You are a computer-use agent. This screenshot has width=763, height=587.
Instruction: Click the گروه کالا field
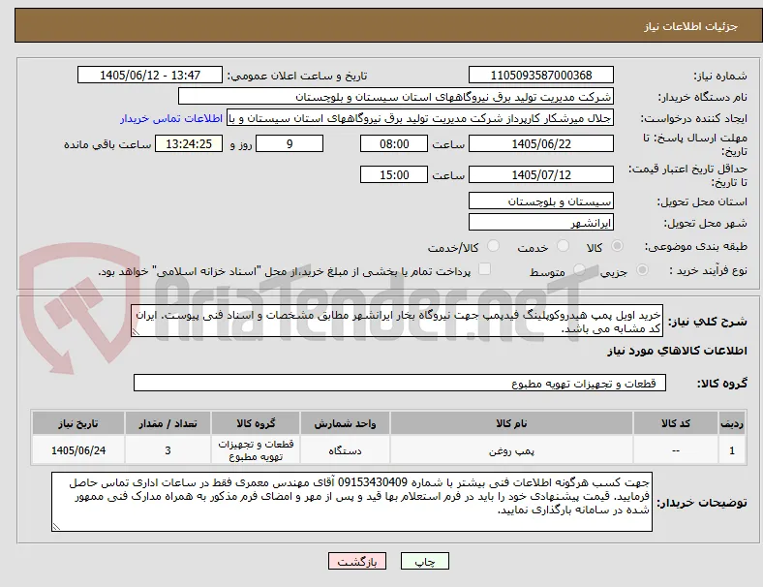(x=400, y=383)
